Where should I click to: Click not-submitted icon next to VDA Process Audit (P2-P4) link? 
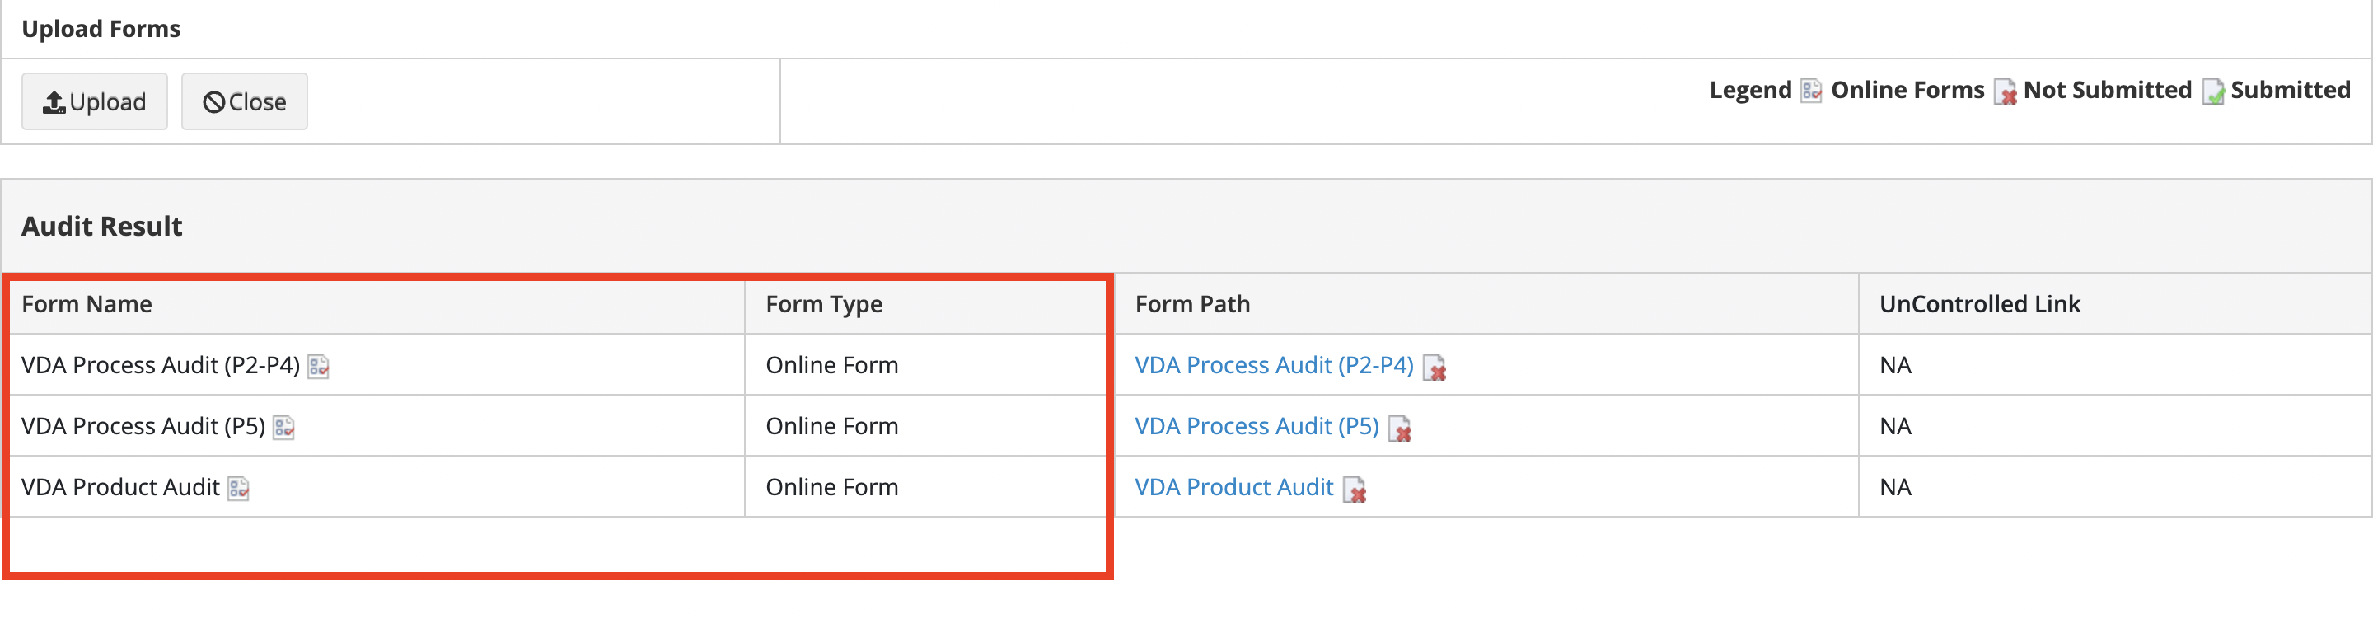coord(1435,368)
